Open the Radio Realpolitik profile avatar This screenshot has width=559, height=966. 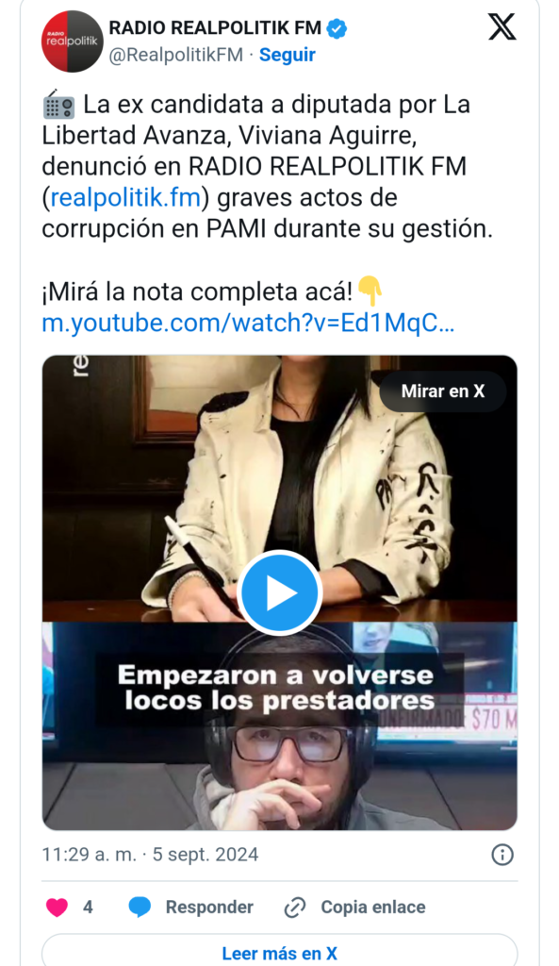tap(73, 42)
